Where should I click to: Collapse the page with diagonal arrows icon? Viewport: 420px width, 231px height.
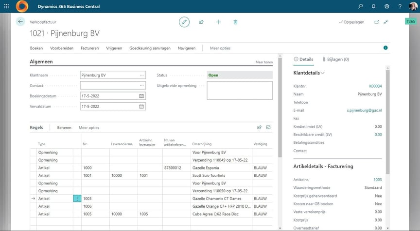[x=385, y=22]
